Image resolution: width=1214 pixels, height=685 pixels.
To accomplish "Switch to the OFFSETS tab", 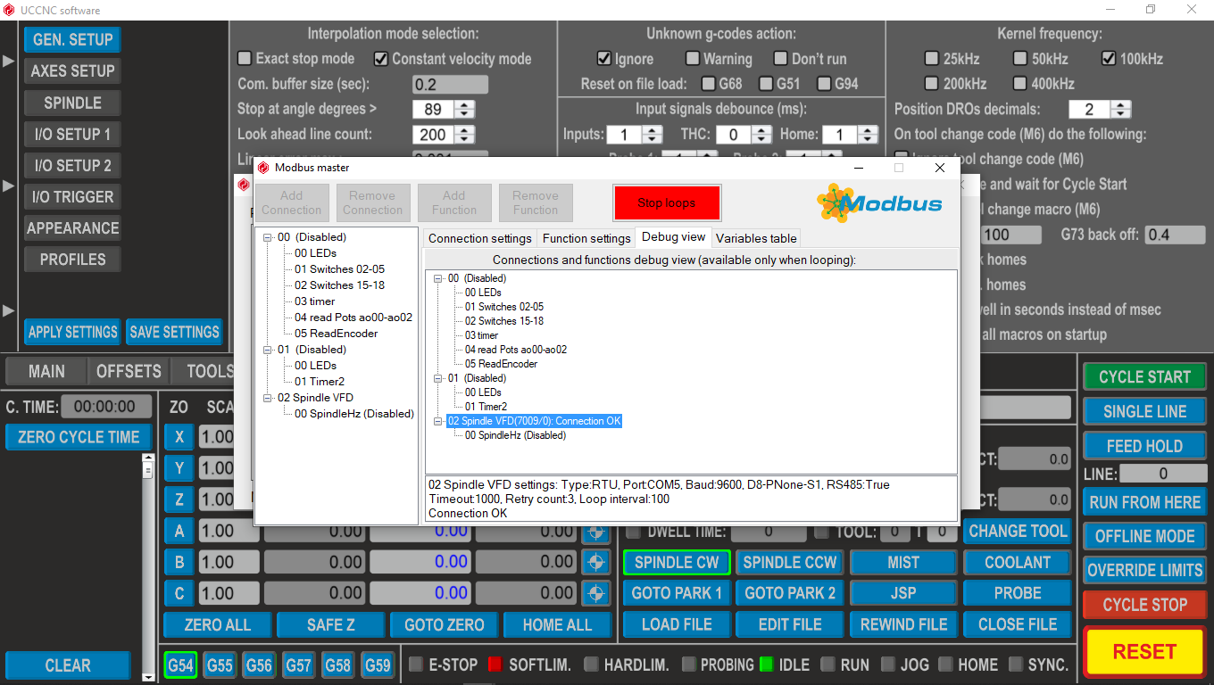I will click(x=129, y=371).
